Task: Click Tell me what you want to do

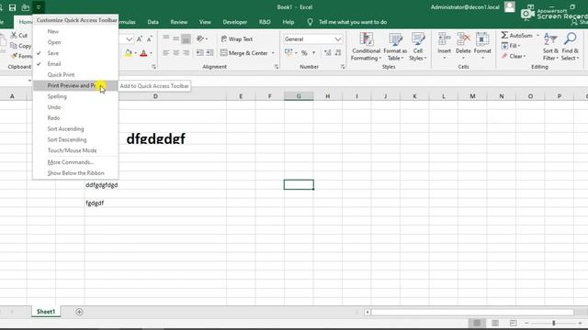Action: coord(353,22)
